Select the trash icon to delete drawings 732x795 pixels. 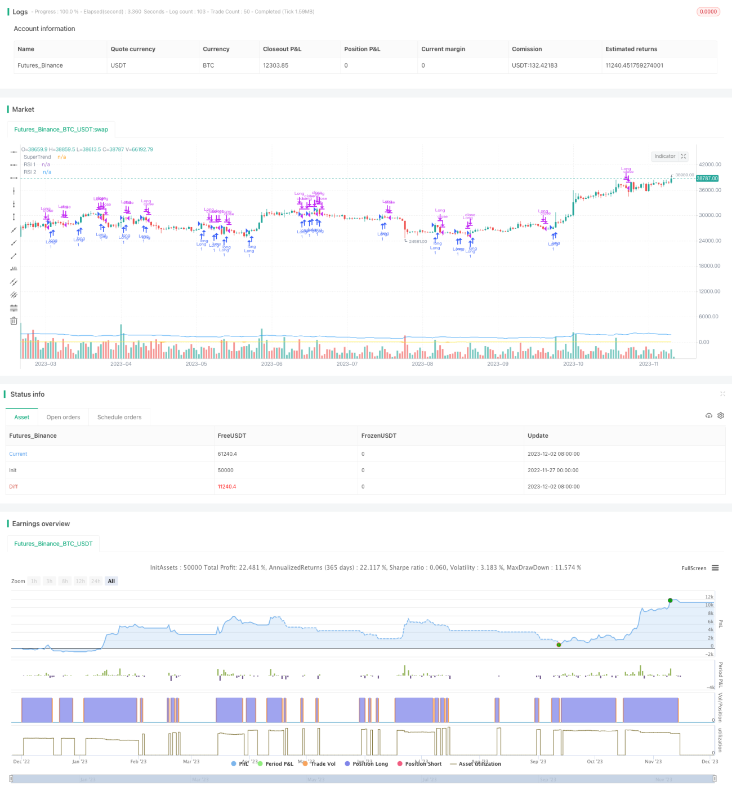14,321
